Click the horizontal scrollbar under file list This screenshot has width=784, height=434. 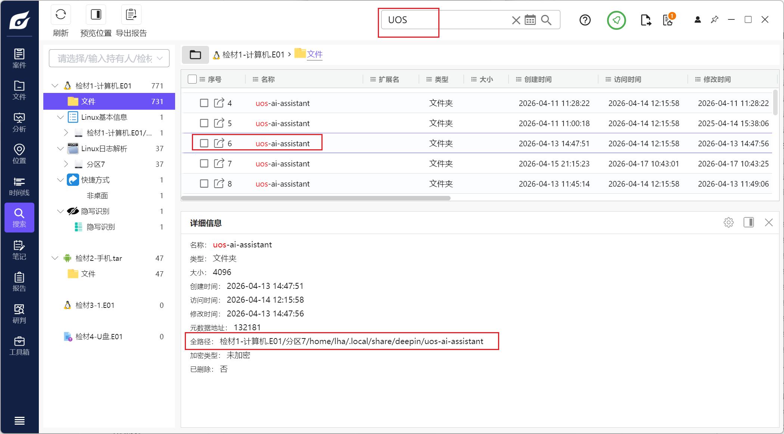(316, 198)
